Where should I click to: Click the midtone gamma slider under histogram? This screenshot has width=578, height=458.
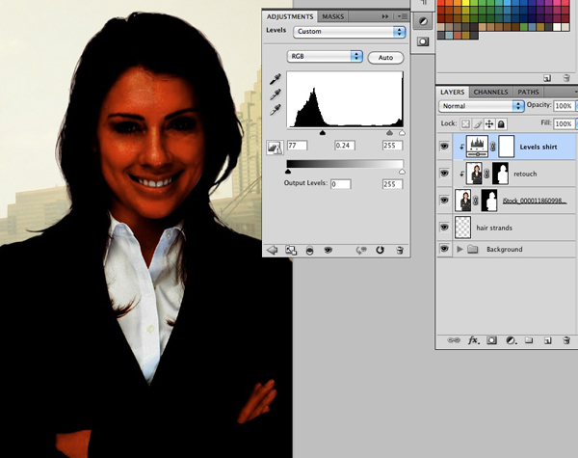[322, 134]
